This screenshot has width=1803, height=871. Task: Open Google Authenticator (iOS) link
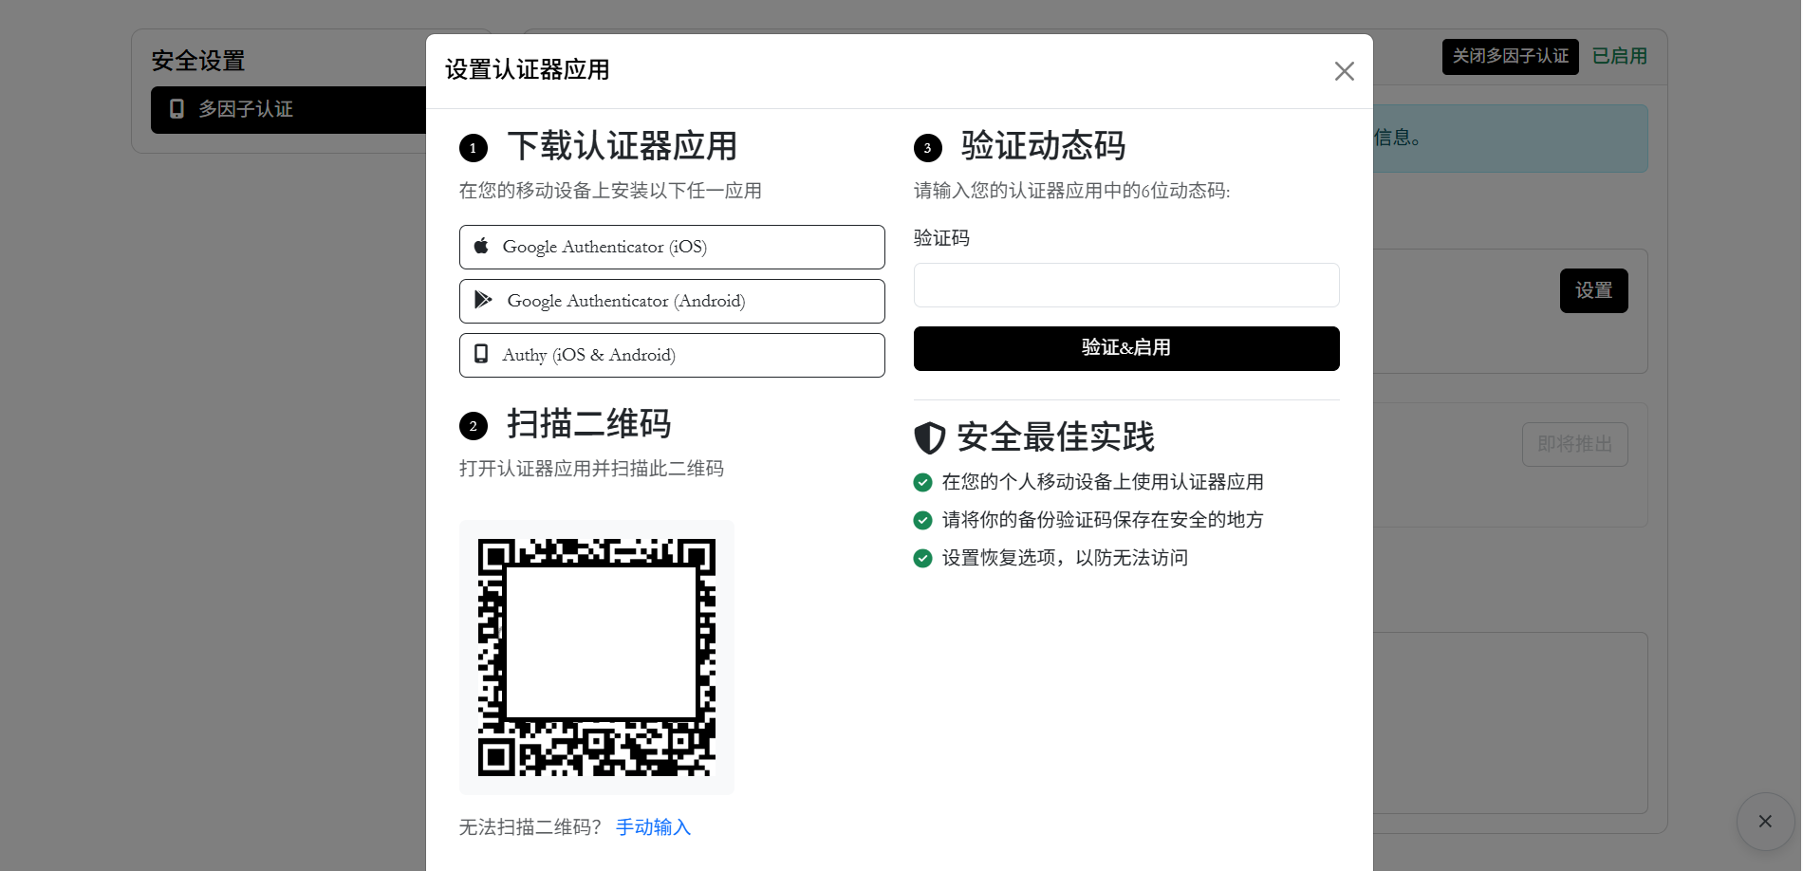672,247
